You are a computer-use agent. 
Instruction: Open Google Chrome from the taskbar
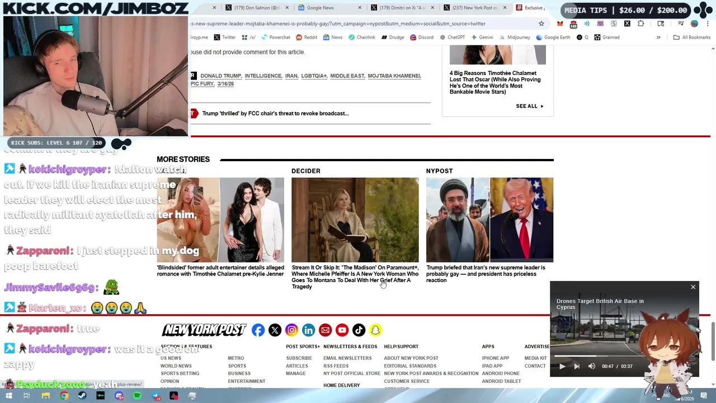[x=64, y=396]
